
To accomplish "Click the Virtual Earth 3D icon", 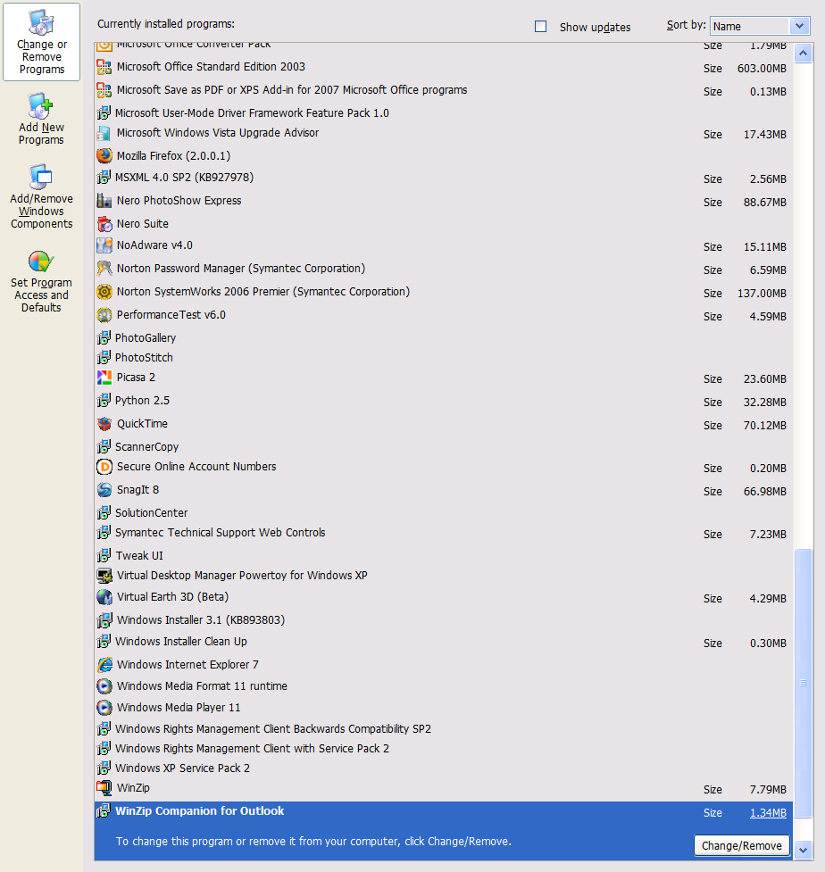I will pos(104,597).
